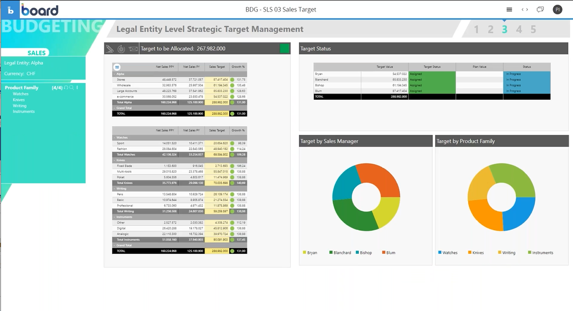Screen dimensions: 573x311
Task: Search Product Family with magnifier icon
Action: coord(72,88)
